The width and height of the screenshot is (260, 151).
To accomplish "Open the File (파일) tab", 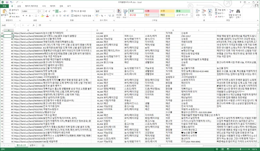I will point(4,6).
